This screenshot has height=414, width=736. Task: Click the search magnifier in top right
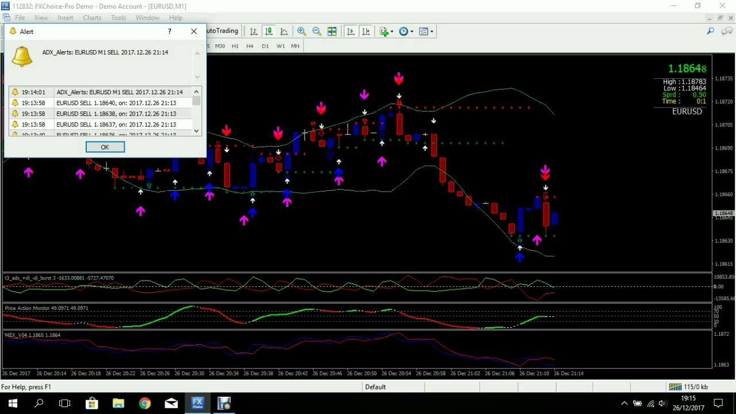(711, 32)
